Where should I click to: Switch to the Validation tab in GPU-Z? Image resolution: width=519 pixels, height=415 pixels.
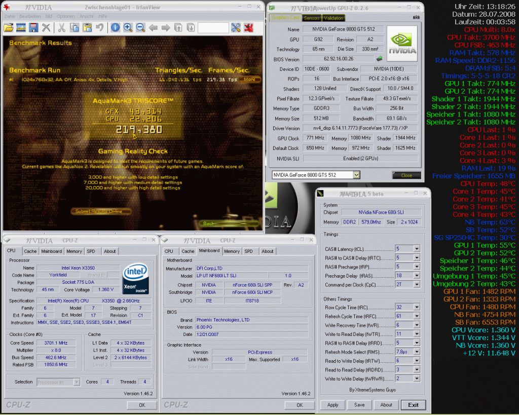pyautogui.click(x=333, y=18)
